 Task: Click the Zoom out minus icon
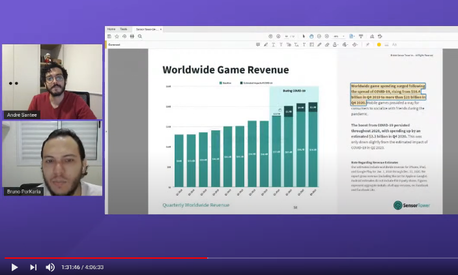pyautogui.click(x=319, y=36)
